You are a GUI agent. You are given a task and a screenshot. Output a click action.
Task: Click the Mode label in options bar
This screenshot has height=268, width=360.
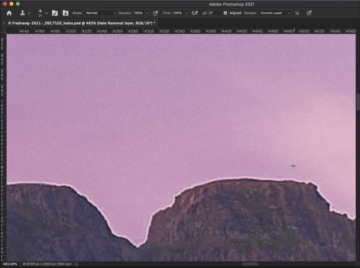[x=77, y=13]
